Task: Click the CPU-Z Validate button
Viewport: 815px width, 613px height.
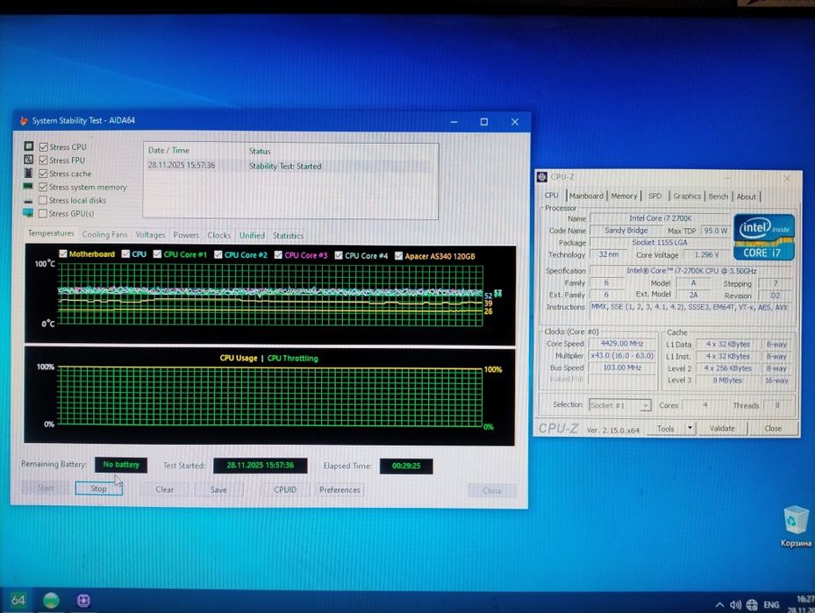Action: (x=723, y=429)
